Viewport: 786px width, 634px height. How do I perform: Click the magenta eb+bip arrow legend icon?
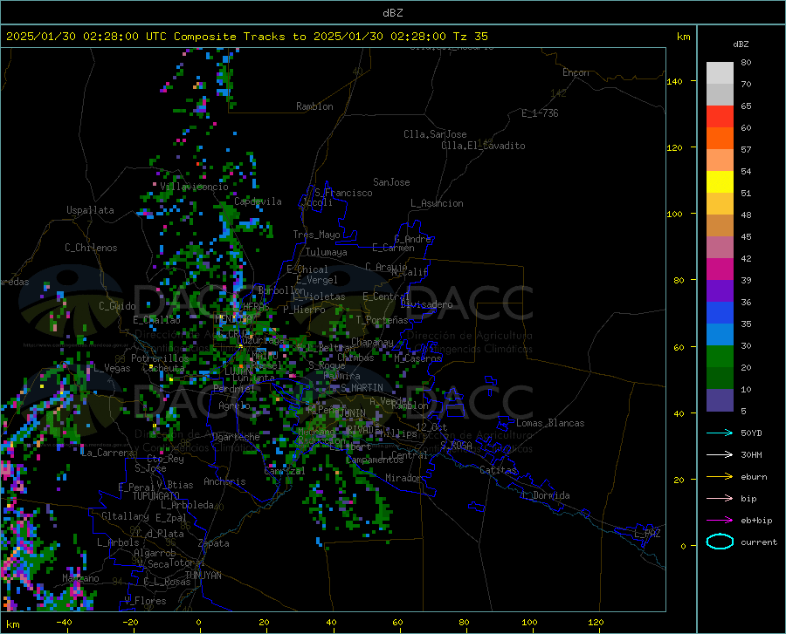tap(720, 521)
